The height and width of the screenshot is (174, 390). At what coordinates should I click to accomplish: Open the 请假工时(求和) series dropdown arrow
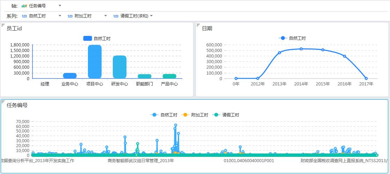[x=151, y=16]
